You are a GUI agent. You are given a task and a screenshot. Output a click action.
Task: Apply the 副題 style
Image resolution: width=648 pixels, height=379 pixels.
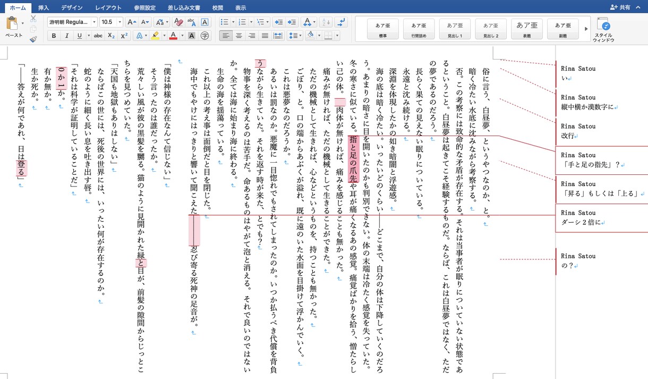[x=563, y=29]
